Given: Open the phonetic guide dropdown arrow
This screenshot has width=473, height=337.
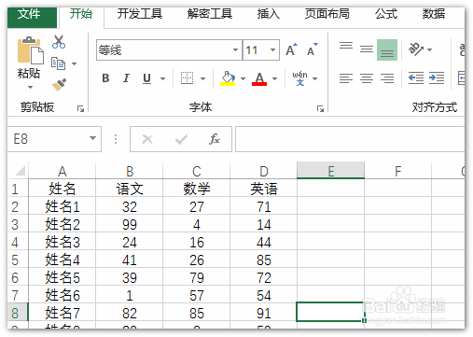Looking at the screenshot, I should (x=314, y=78).
